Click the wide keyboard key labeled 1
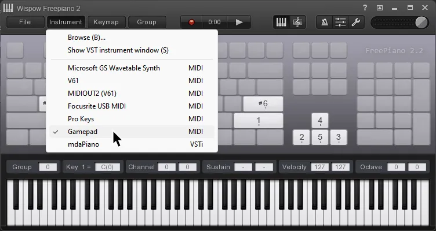 259,121
